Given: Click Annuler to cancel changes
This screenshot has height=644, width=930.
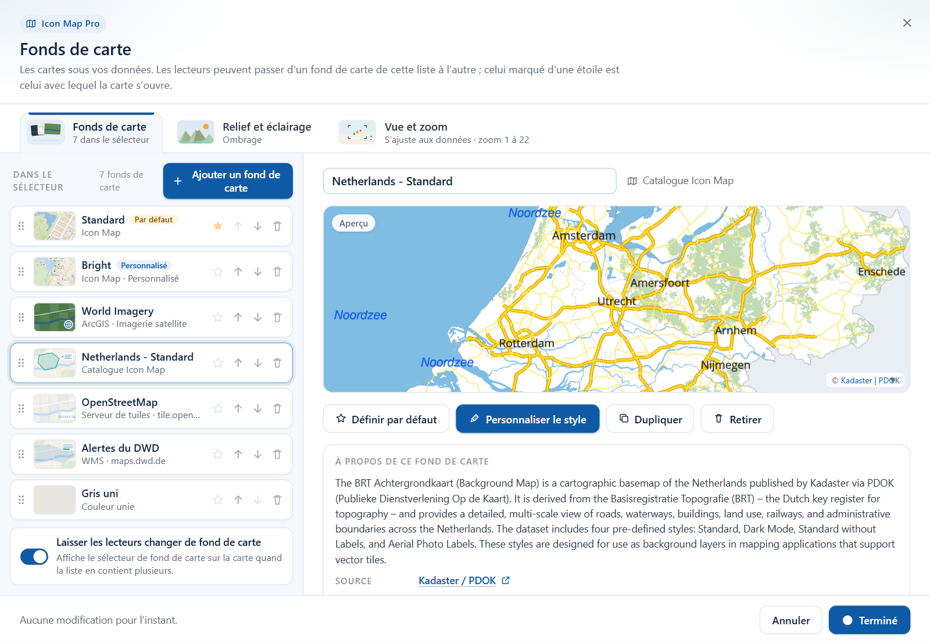Looking at the screenshot, I should click(x=791, y=620).
